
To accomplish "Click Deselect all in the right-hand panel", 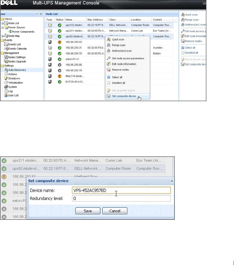I will pyautogui.click(x=191, y=53).
